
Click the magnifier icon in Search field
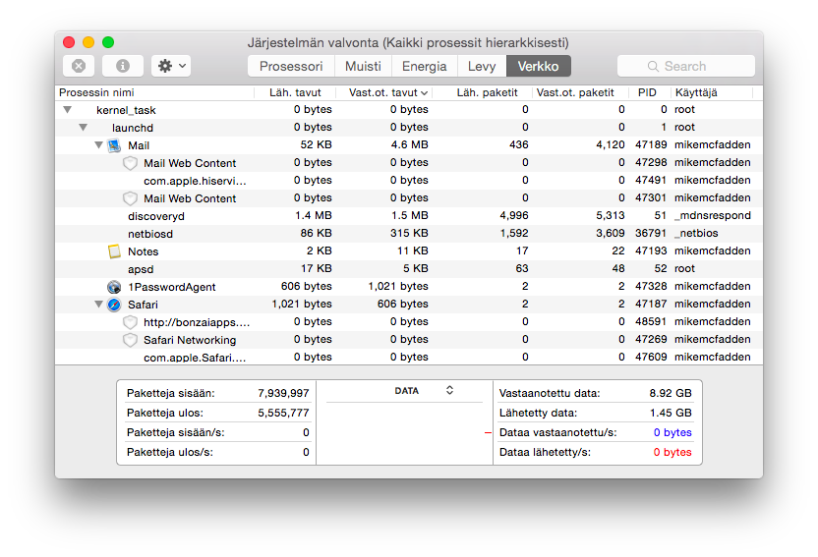[653, 66]
